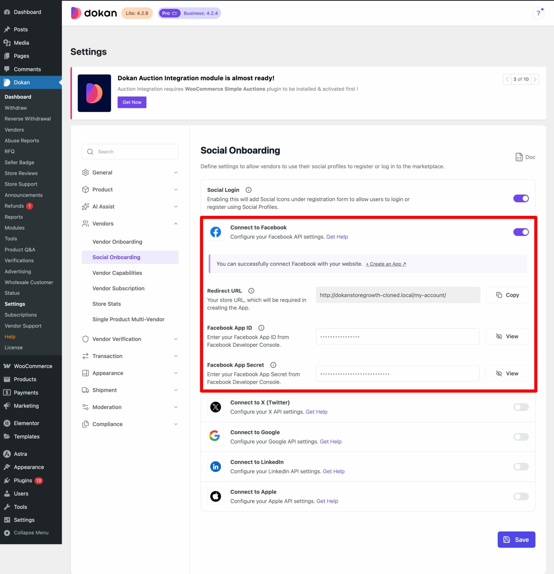Click the Redirect URL info icon
This screenshot has width=554, height=574.
(251, 291)
